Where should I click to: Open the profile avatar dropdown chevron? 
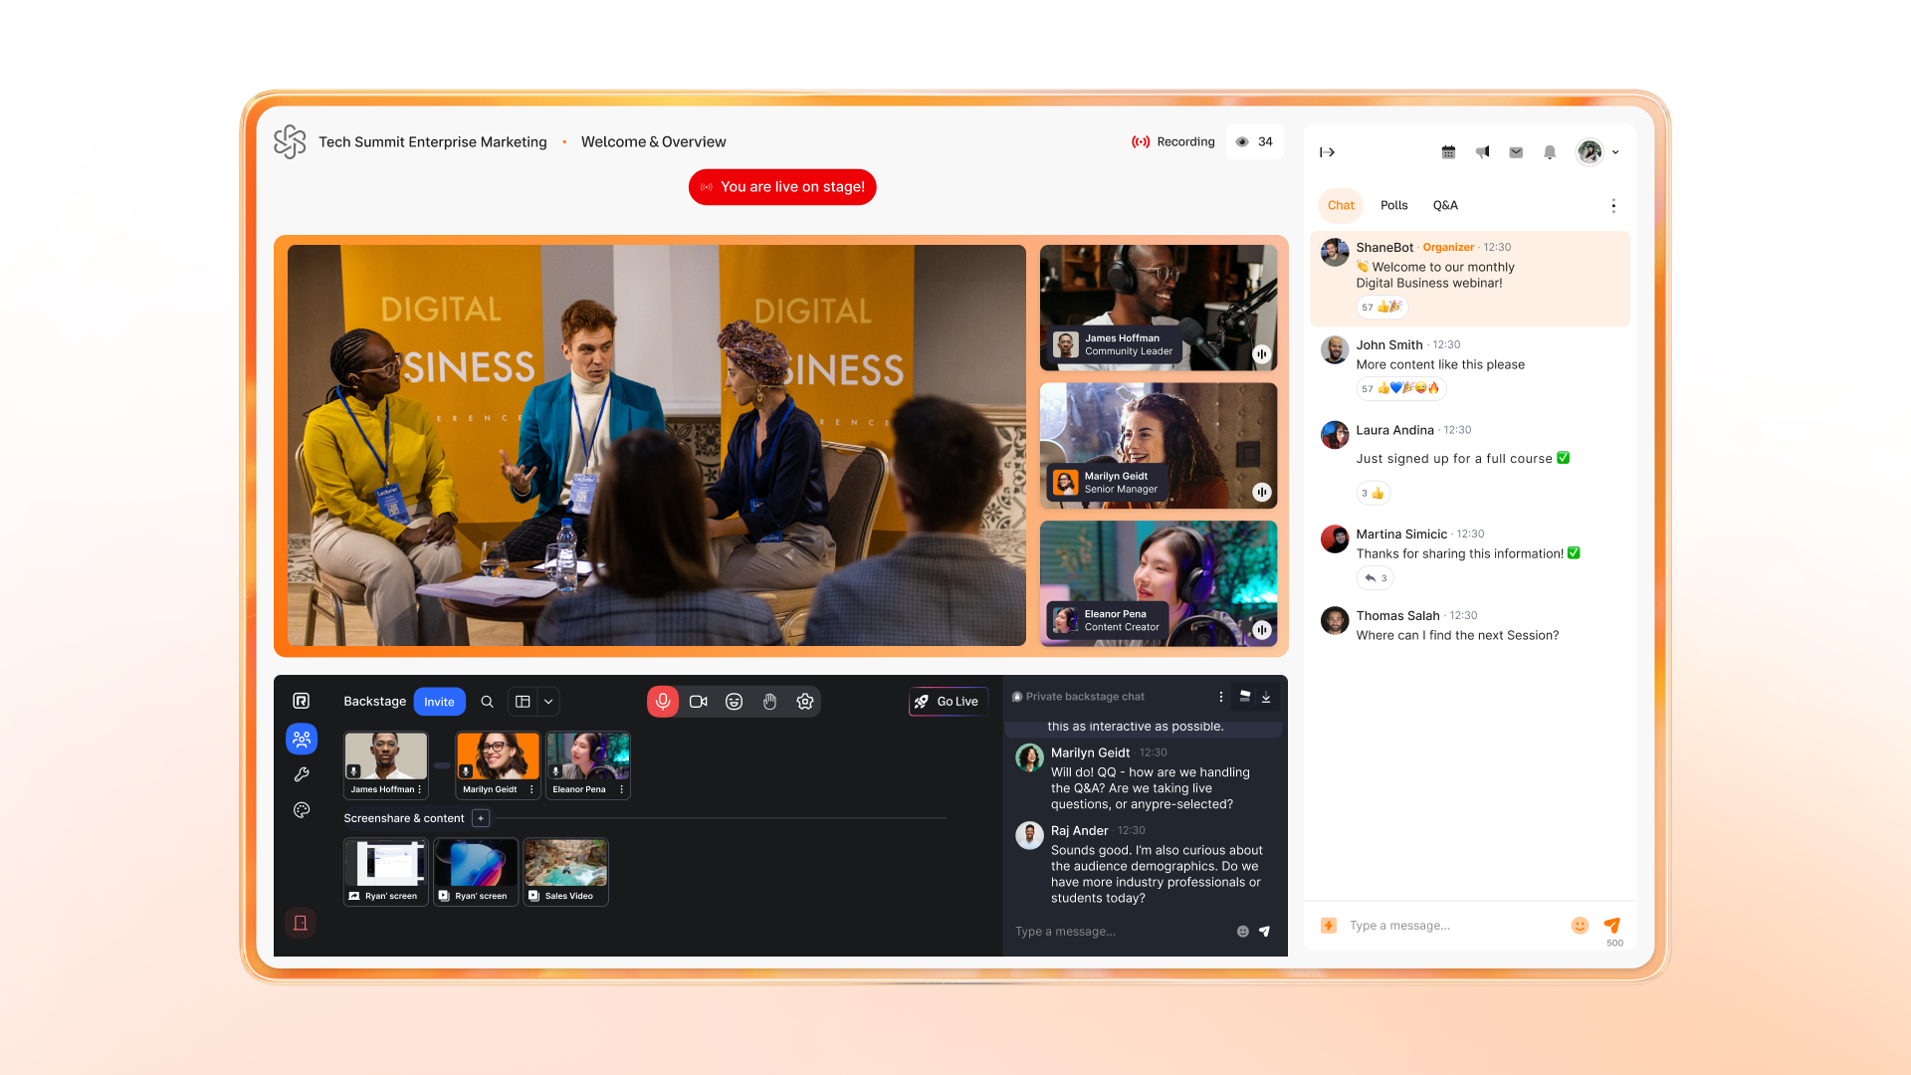click(x=1615, y=152)
